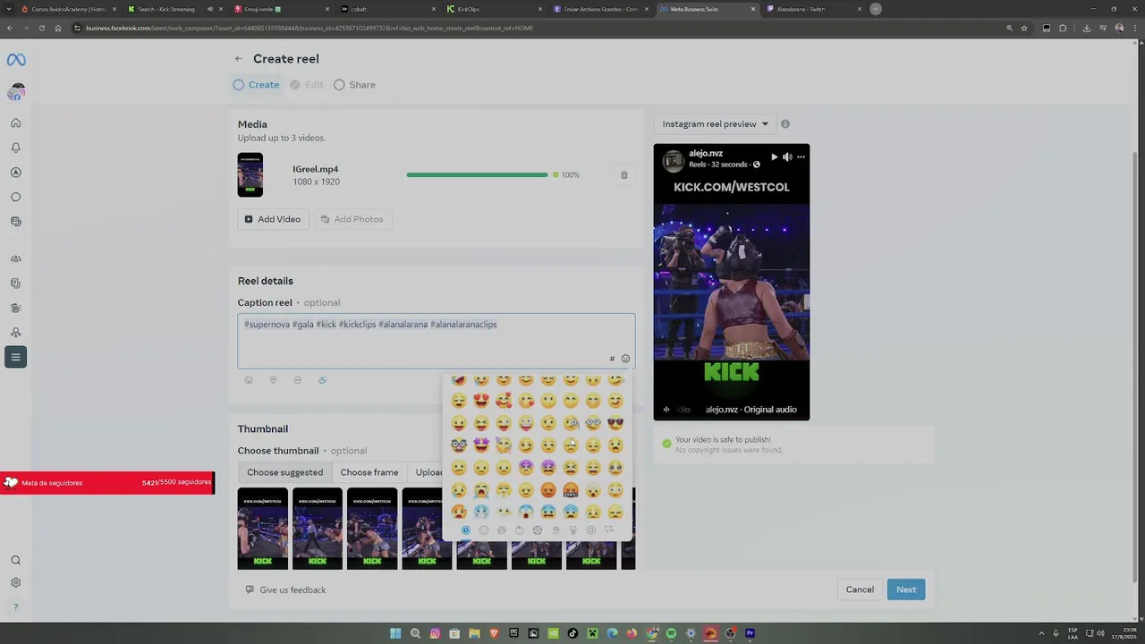This screenshot has height=644, width=1145.
Task: Open the Ads compass icon in sidebar
Action: pyautogui.click(x=15, y=173)
